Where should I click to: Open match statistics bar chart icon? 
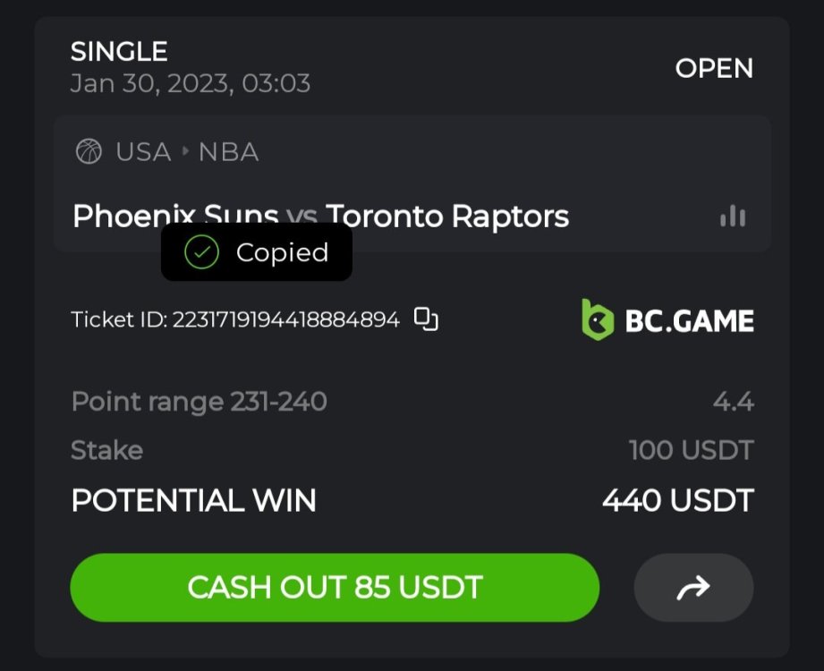[733, 216]
